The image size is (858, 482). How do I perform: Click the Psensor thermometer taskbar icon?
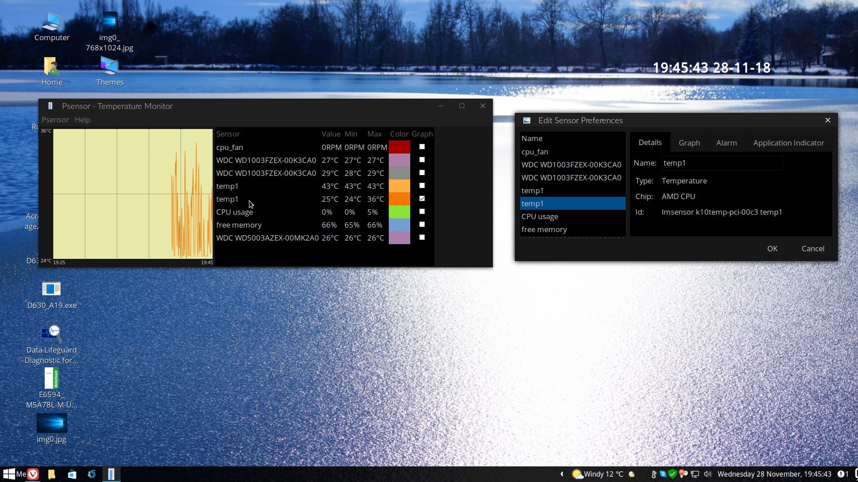coord(111,474)
